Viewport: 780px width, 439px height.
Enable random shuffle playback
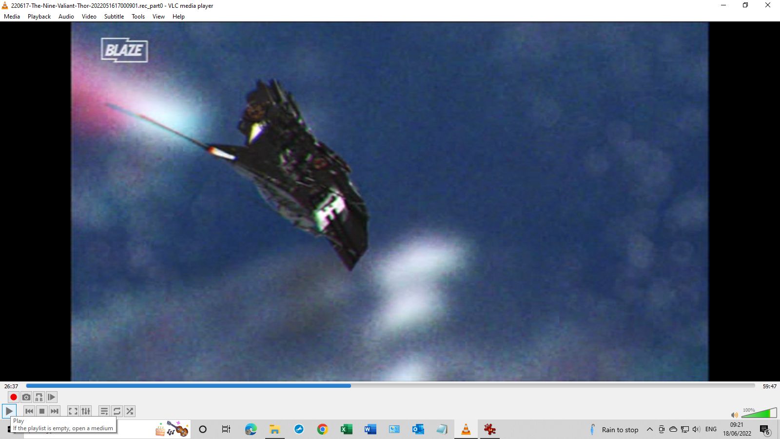129,411
